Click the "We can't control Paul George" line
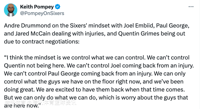 click(42, 74)
